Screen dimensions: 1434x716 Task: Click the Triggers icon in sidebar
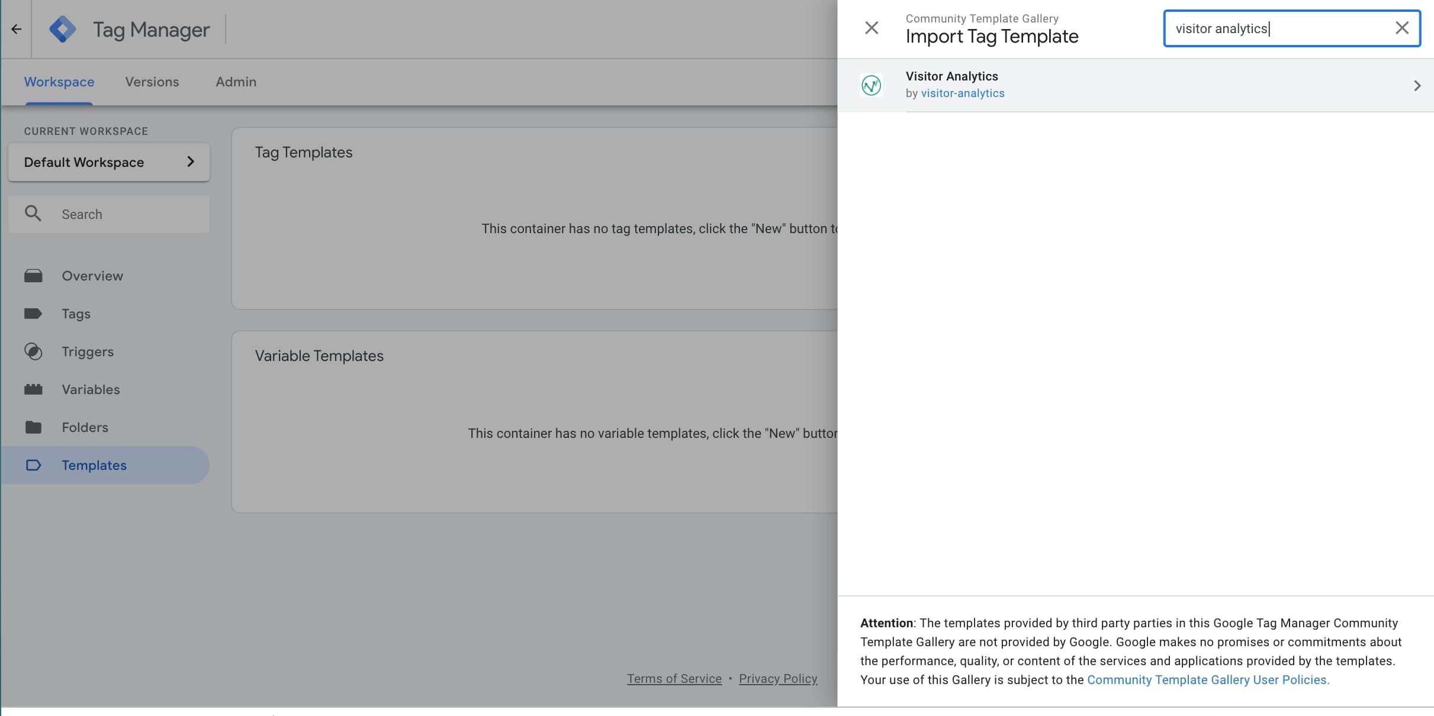pyautogui.click(x=33, y=351)
